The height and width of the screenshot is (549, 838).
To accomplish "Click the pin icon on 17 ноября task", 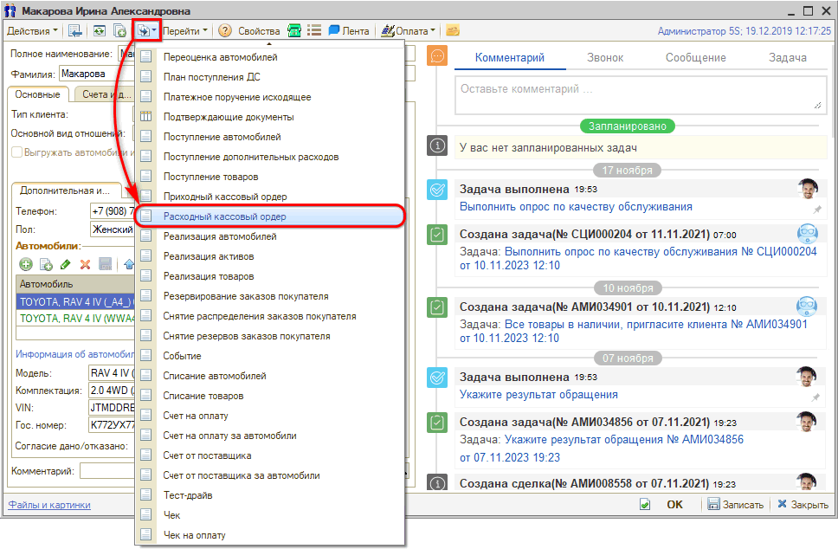I will click(x=815, y=209).
